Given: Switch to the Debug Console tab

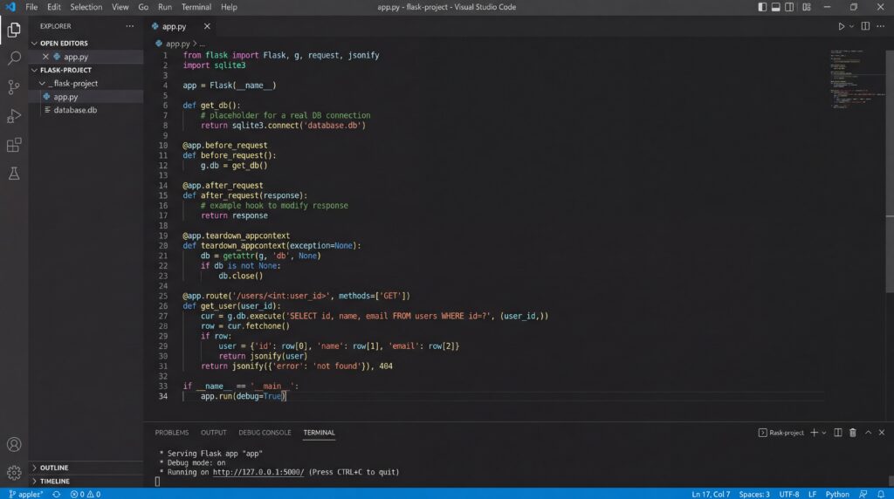Looking at the screenshot, I should [x=265, y=433].
